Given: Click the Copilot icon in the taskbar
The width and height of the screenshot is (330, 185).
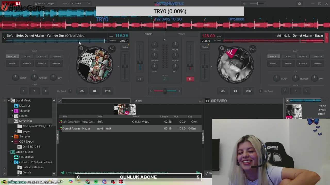Looking at the screenshot, I should click(71, 182).
